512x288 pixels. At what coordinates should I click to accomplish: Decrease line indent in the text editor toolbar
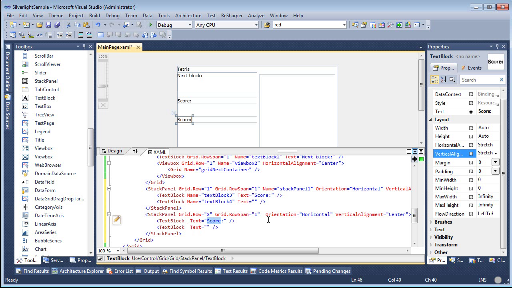click(x=60, y=35)
